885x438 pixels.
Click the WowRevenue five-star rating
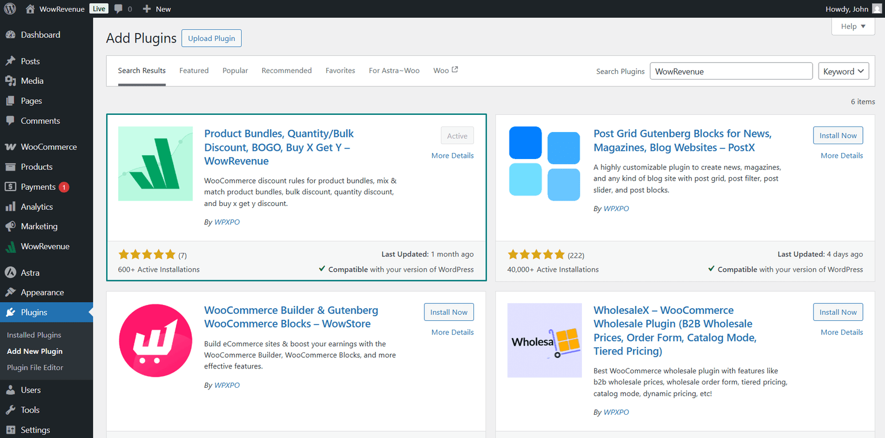pos(147,255)
